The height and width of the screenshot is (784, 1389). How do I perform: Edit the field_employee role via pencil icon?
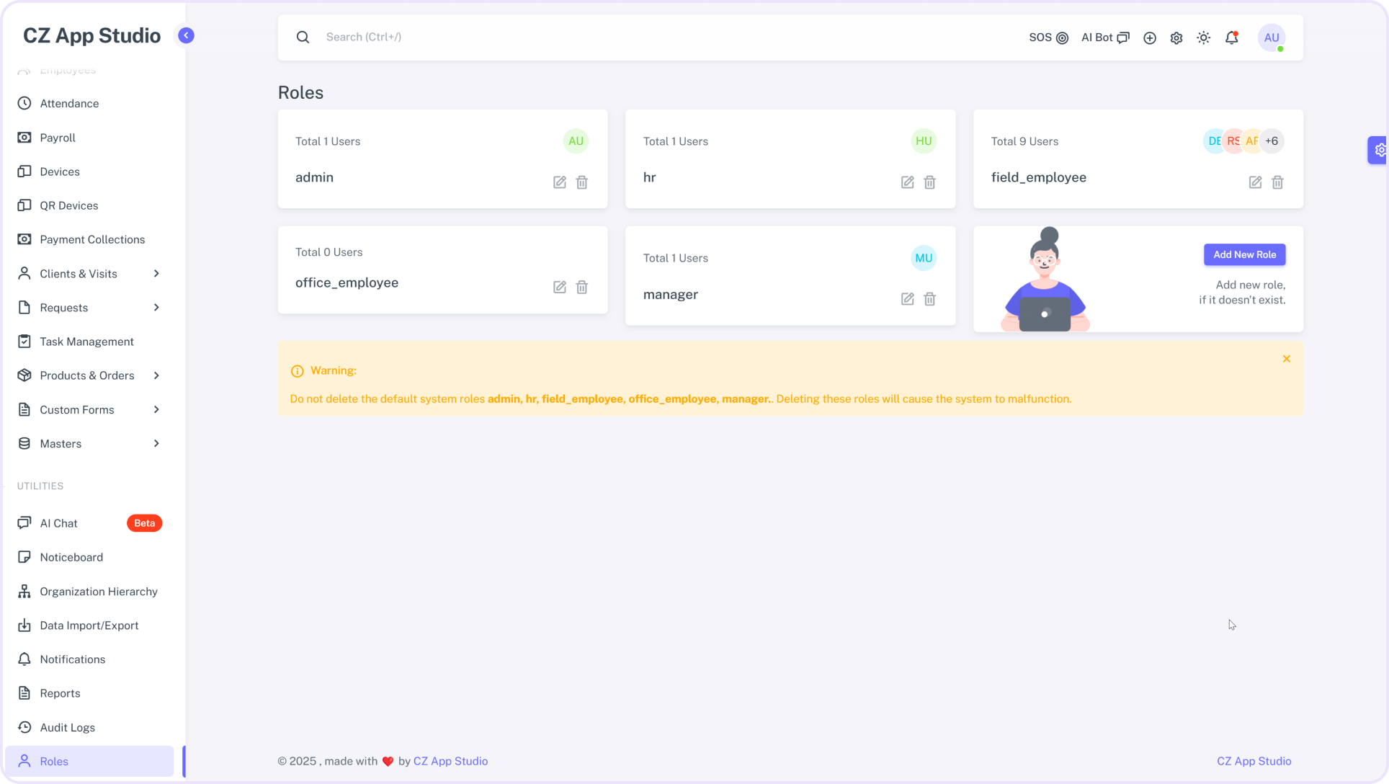coord(1255,182)
